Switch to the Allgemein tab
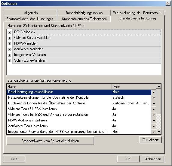This screenshot has height=166, width=172. [31, 13]
